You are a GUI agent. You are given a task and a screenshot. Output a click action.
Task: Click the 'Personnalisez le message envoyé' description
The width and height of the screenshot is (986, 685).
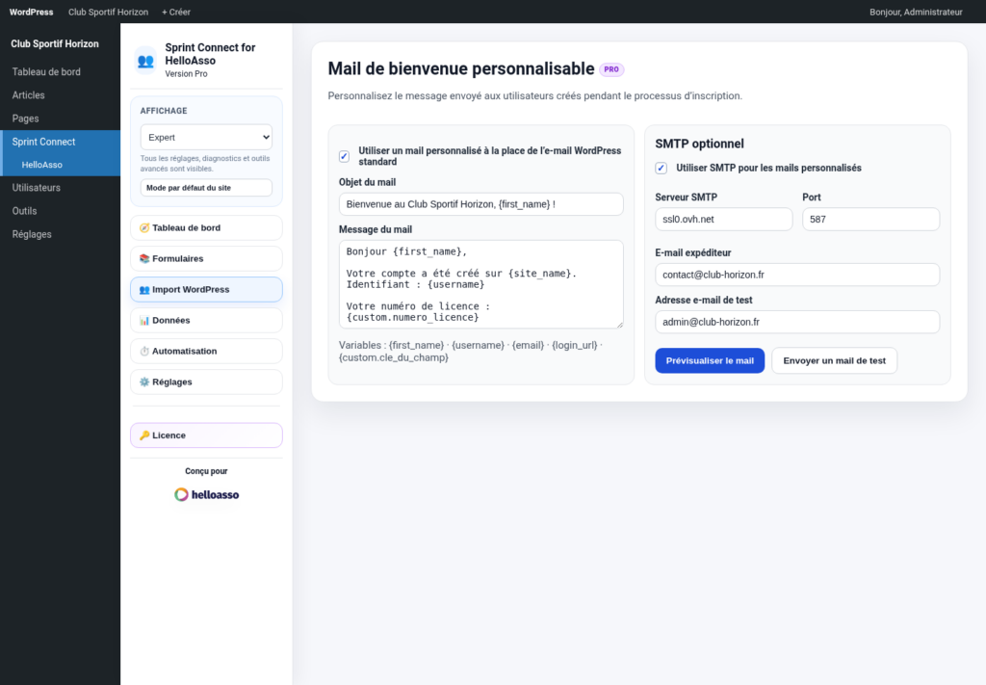(534, 95)
